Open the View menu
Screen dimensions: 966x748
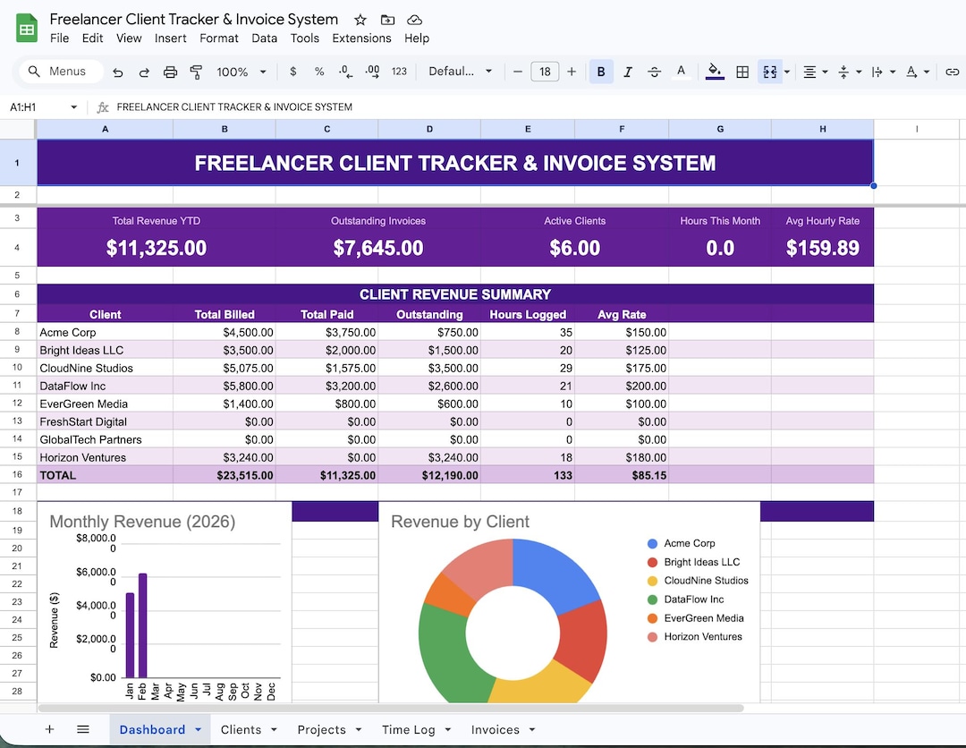[129, 38]
